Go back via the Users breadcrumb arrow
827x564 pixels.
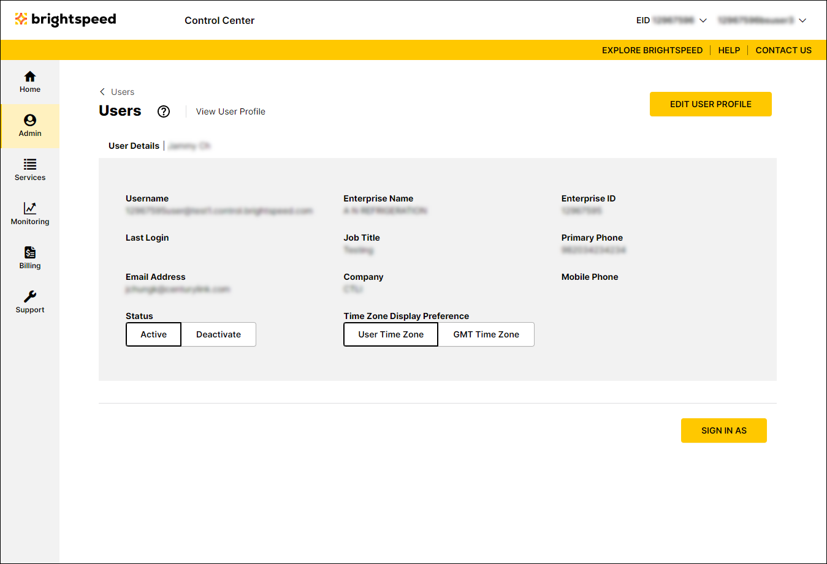[x=102, y=92]
